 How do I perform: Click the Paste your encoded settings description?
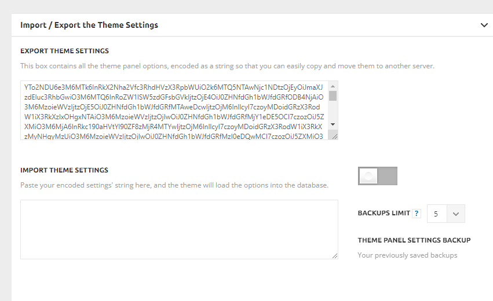click(x=174, y=185)
